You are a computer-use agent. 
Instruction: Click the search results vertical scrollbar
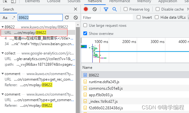(78, 70)
